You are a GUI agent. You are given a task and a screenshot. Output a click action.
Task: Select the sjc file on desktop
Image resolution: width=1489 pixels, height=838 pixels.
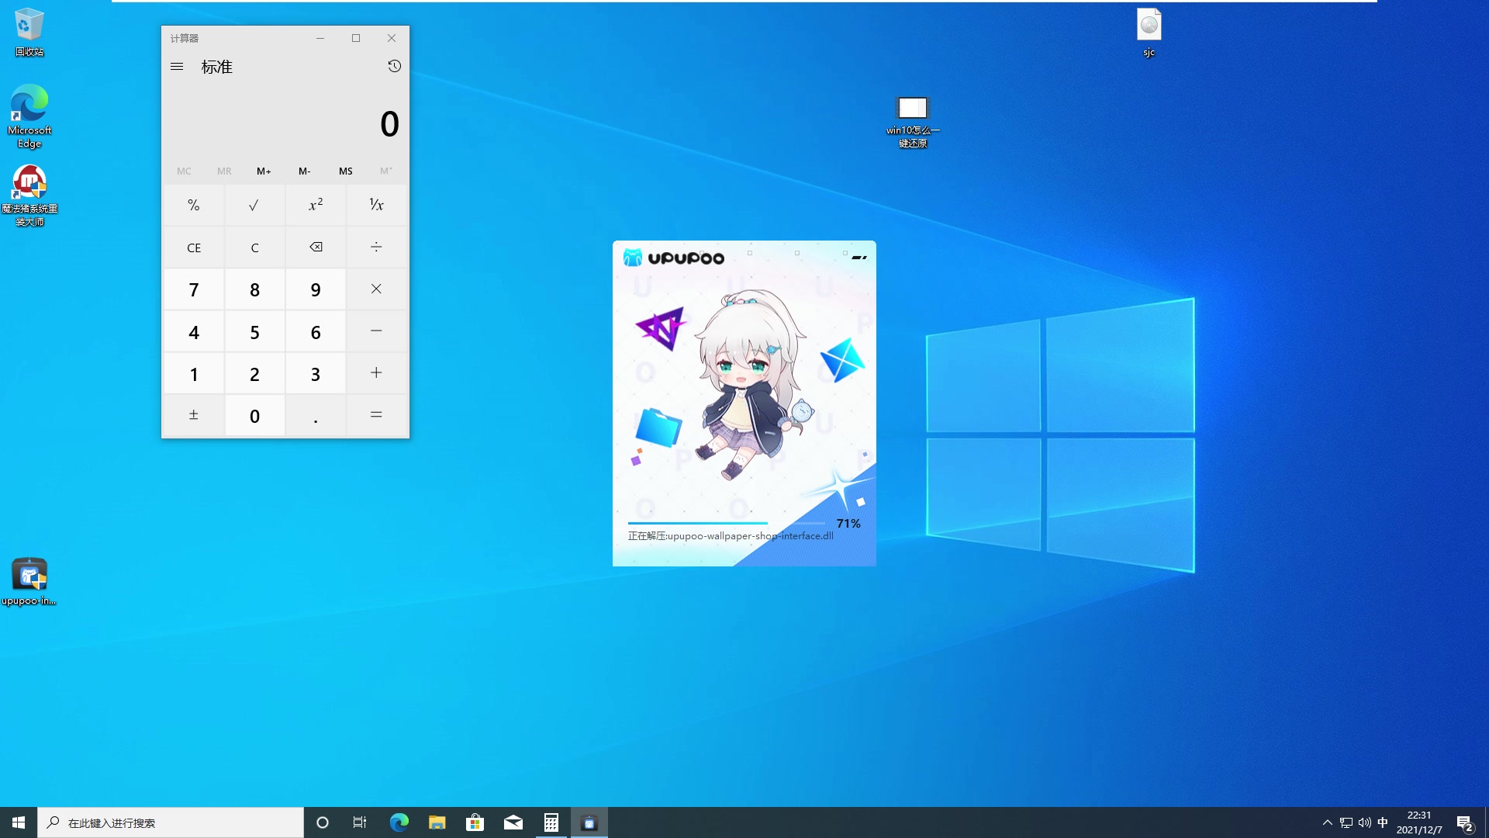coord(1149,33)
